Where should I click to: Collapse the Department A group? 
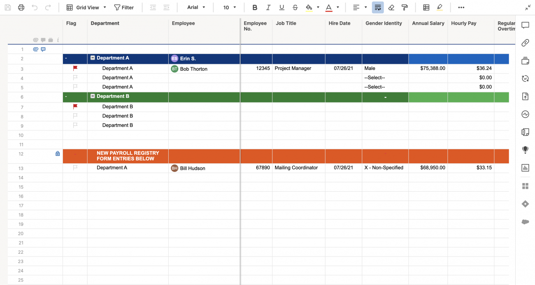tap(93, 58)
